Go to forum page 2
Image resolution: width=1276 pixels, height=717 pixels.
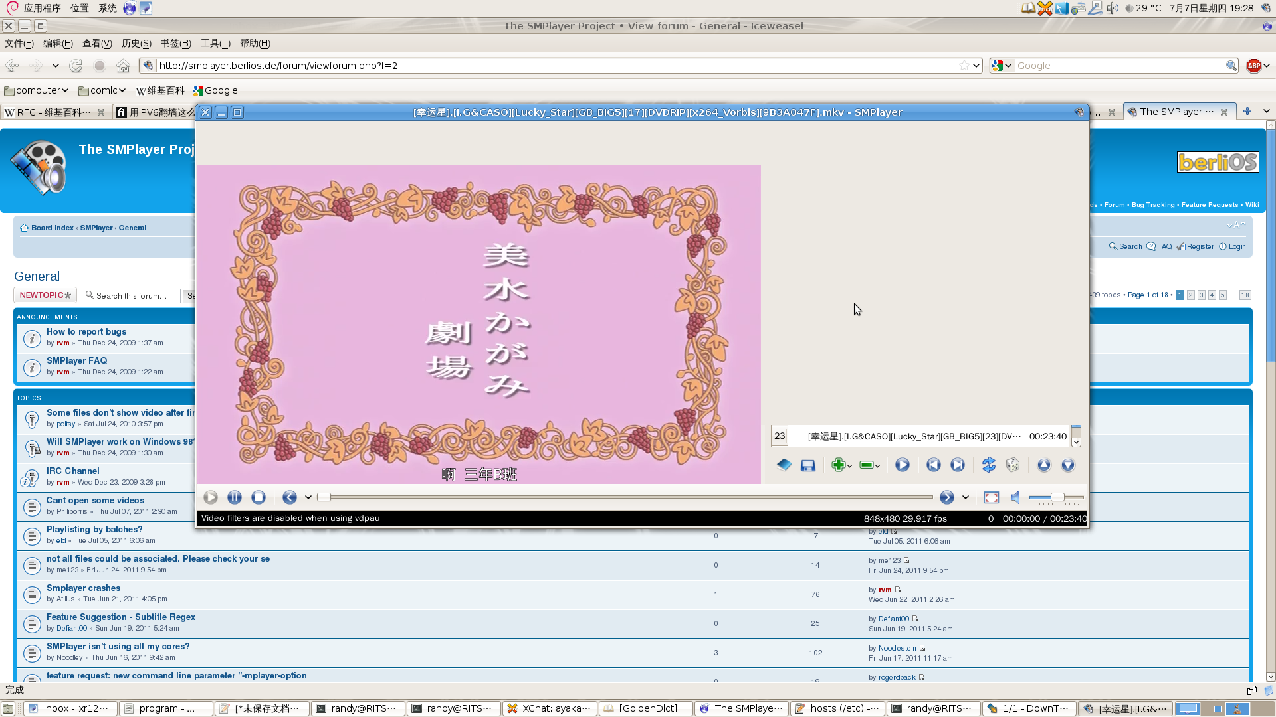click(x=1190, y=295)
